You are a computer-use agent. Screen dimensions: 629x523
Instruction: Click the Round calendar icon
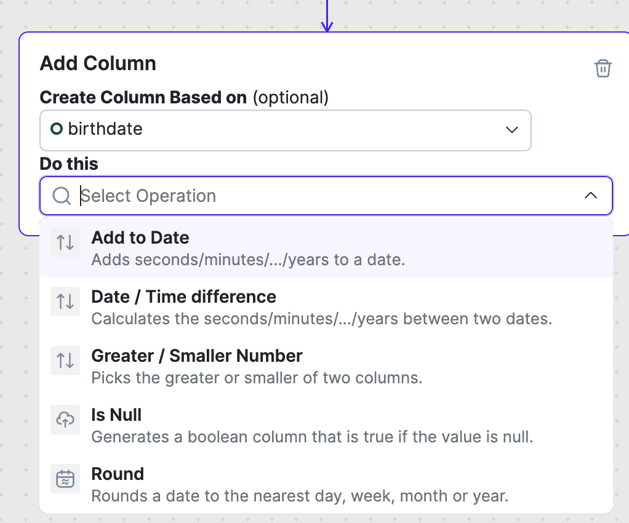[x=65, y=479]
